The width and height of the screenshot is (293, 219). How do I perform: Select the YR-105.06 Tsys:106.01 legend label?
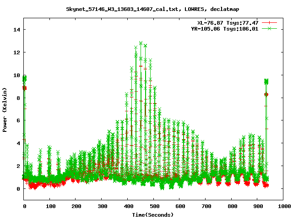click(x=225, y=29)
